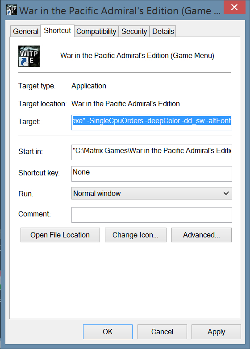Click inside the Target field
The image size is (250, 349).
[152, 122]
